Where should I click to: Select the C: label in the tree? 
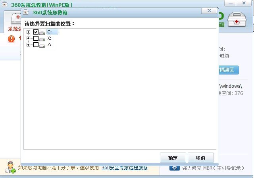point(49,32)
